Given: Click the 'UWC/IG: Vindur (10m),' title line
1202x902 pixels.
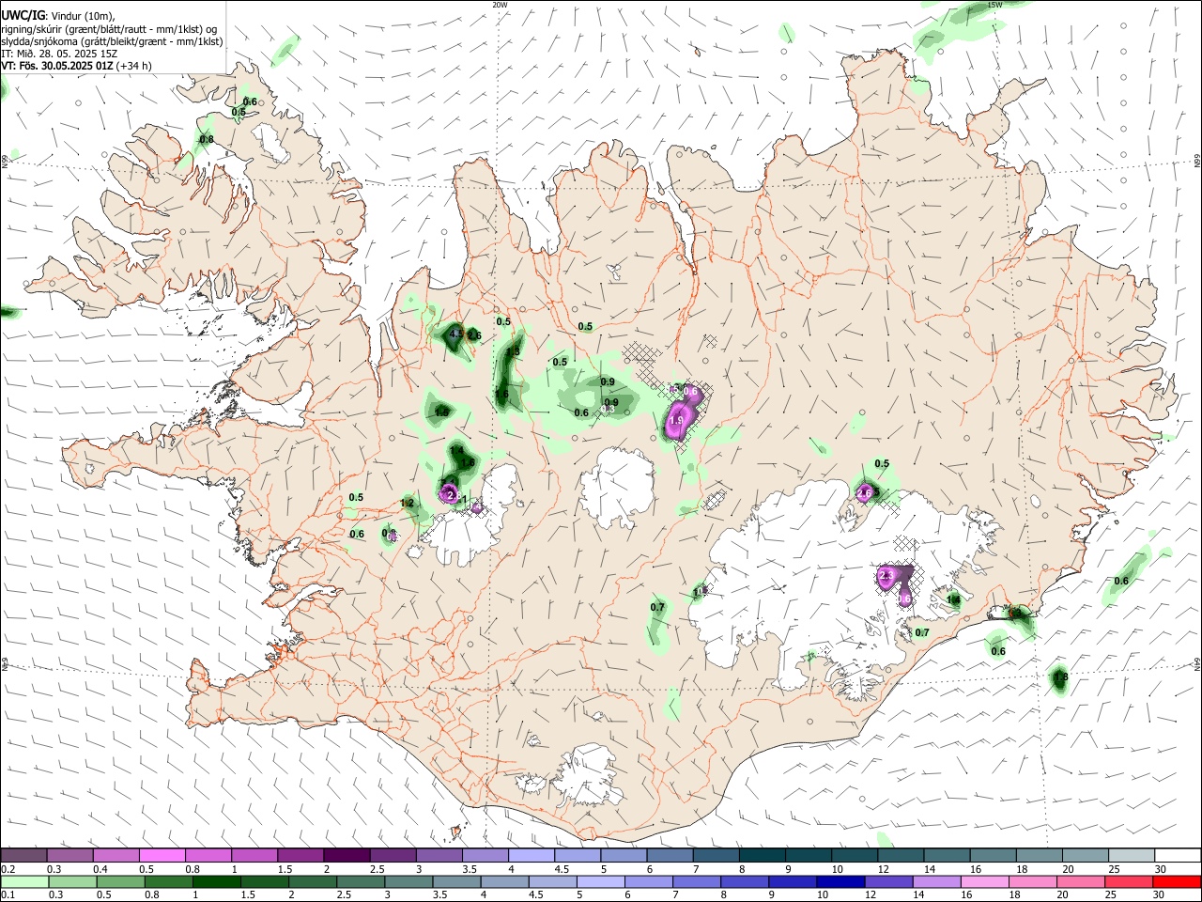Looking at the screenshot, I should tap(57, 16).
